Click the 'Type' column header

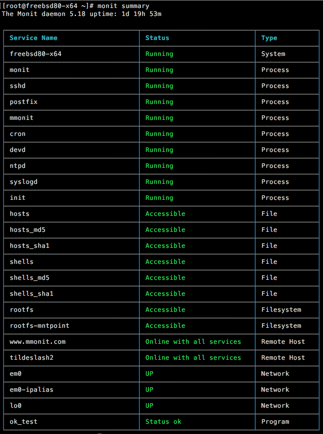click(x=269, y=38)
